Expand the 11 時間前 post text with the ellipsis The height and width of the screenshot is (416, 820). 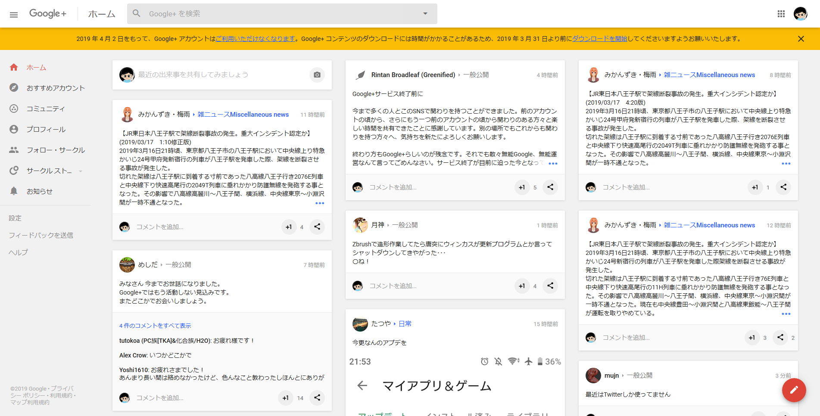(x=320, y=203)
